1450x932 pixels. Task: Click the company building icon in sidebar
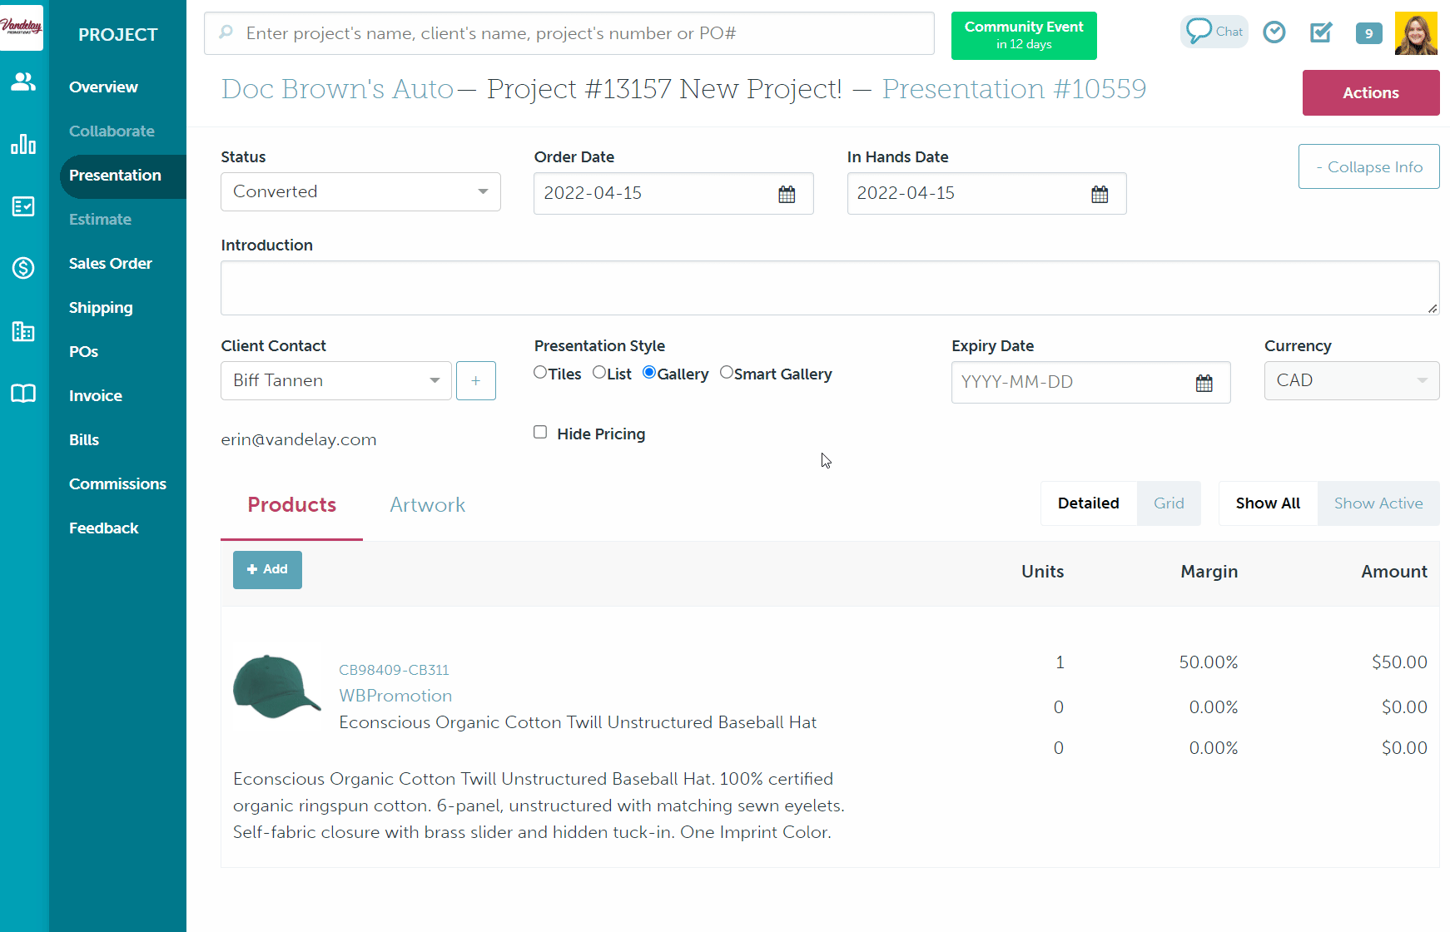coord(22,331)
